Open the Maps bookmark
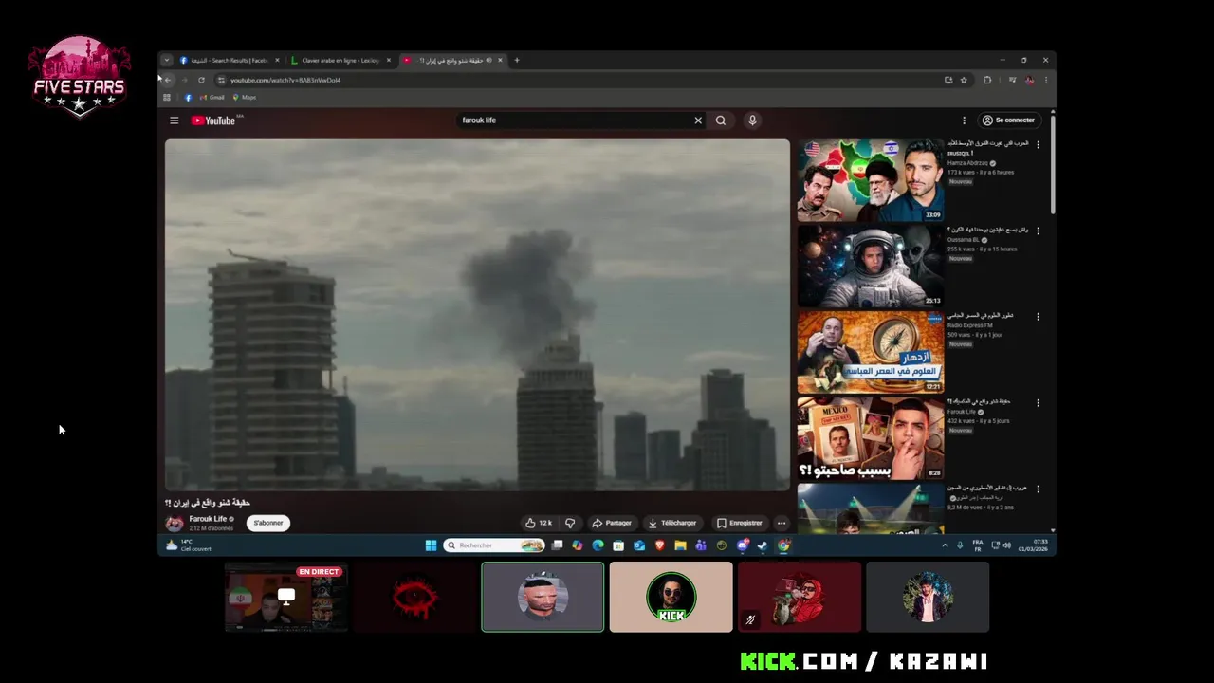The image size is (1214, 683). pyautogui.click(x=244, y=97)
